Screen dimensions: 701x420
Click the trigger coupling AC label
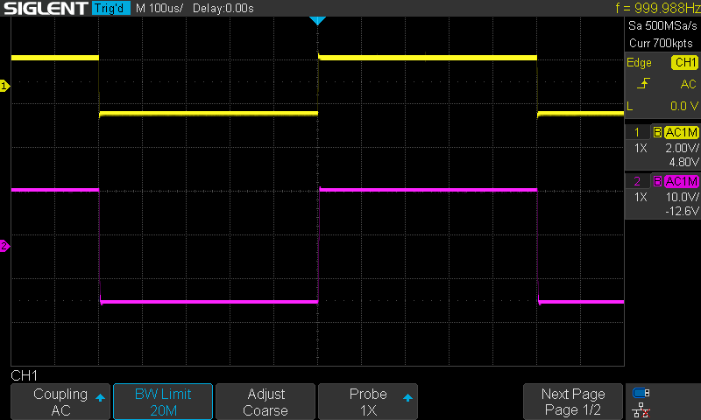[688, 84]
